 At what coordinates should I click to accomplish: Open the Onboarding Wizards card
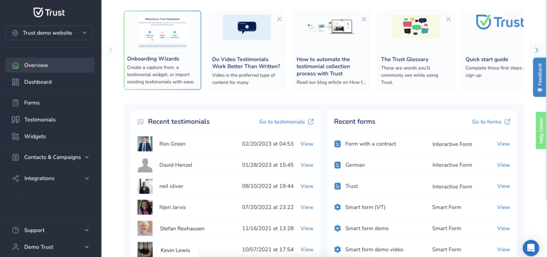tap(162, 50)
